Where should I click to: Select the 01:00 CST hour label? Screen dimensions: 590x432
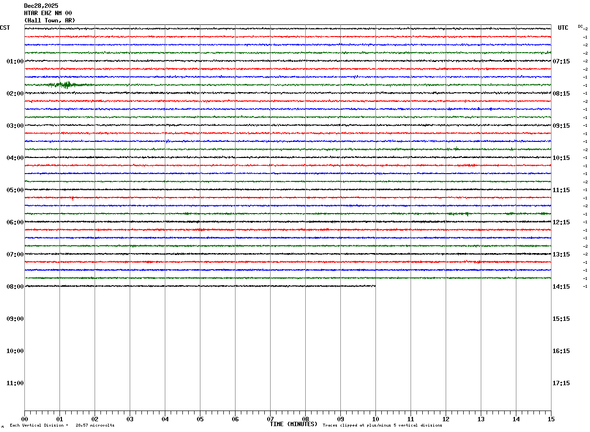pyautogui.click(x=15, y=61)
